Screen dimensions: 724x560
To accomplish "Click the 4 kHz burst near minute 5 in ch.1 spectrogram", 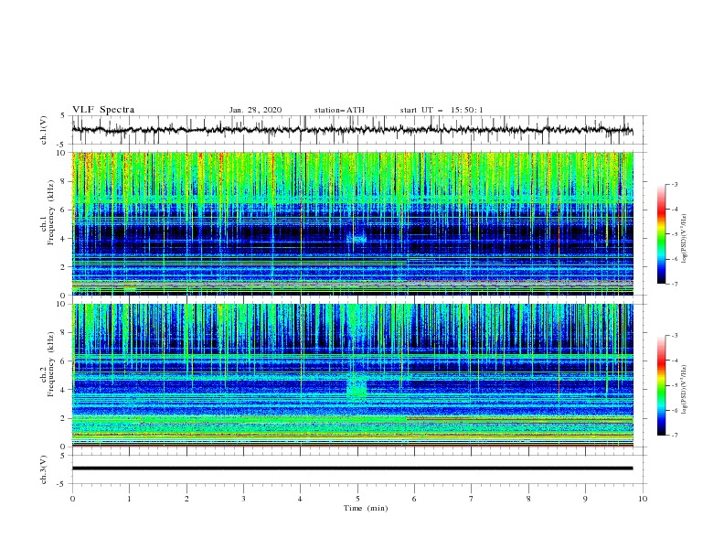I will tap(357, 239).
